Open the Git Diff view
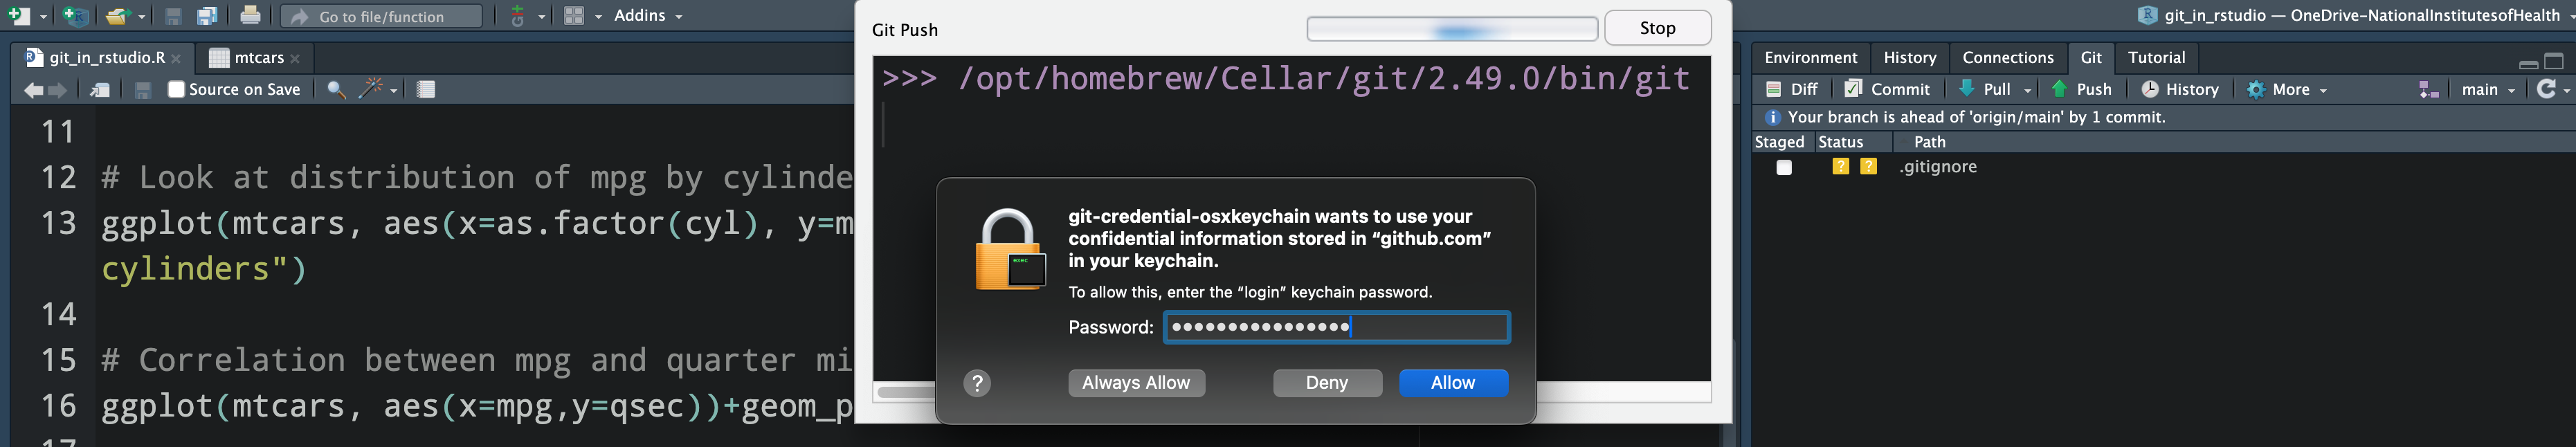 [x=1792, y=89]
